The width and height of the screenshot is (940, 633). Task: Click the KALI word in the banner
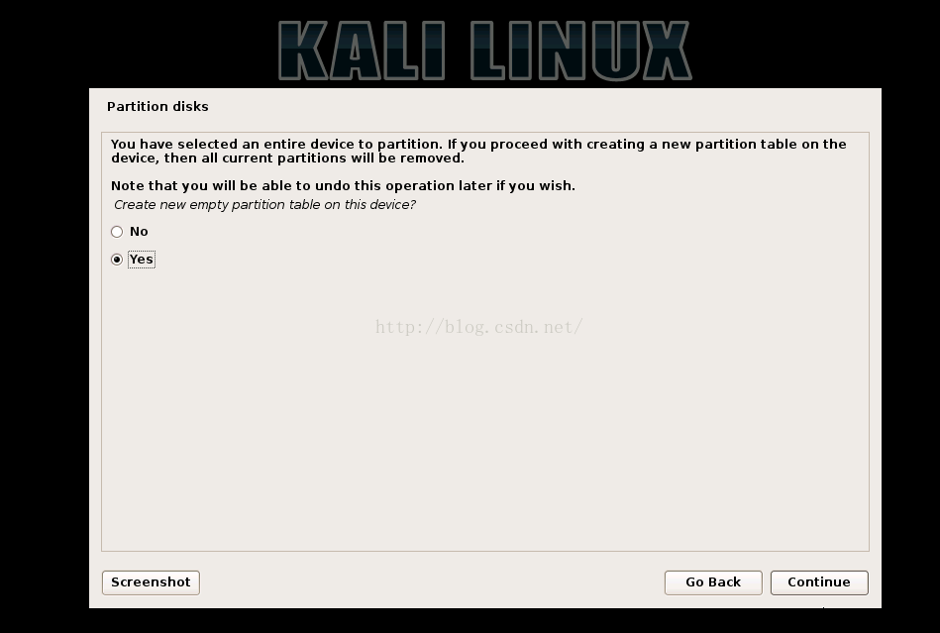pos(362,51)
